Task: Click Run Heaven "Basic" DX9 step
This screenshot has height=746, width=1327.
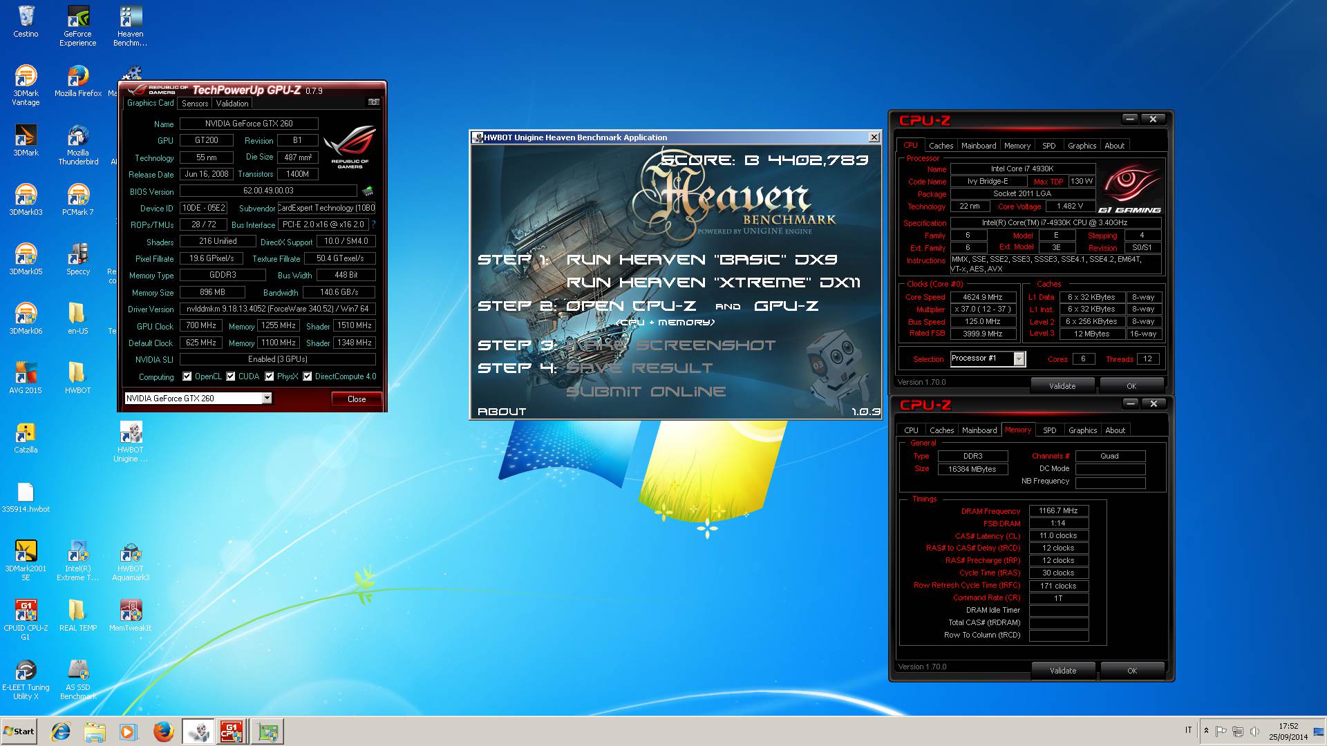Action: [x=702, y=260]
